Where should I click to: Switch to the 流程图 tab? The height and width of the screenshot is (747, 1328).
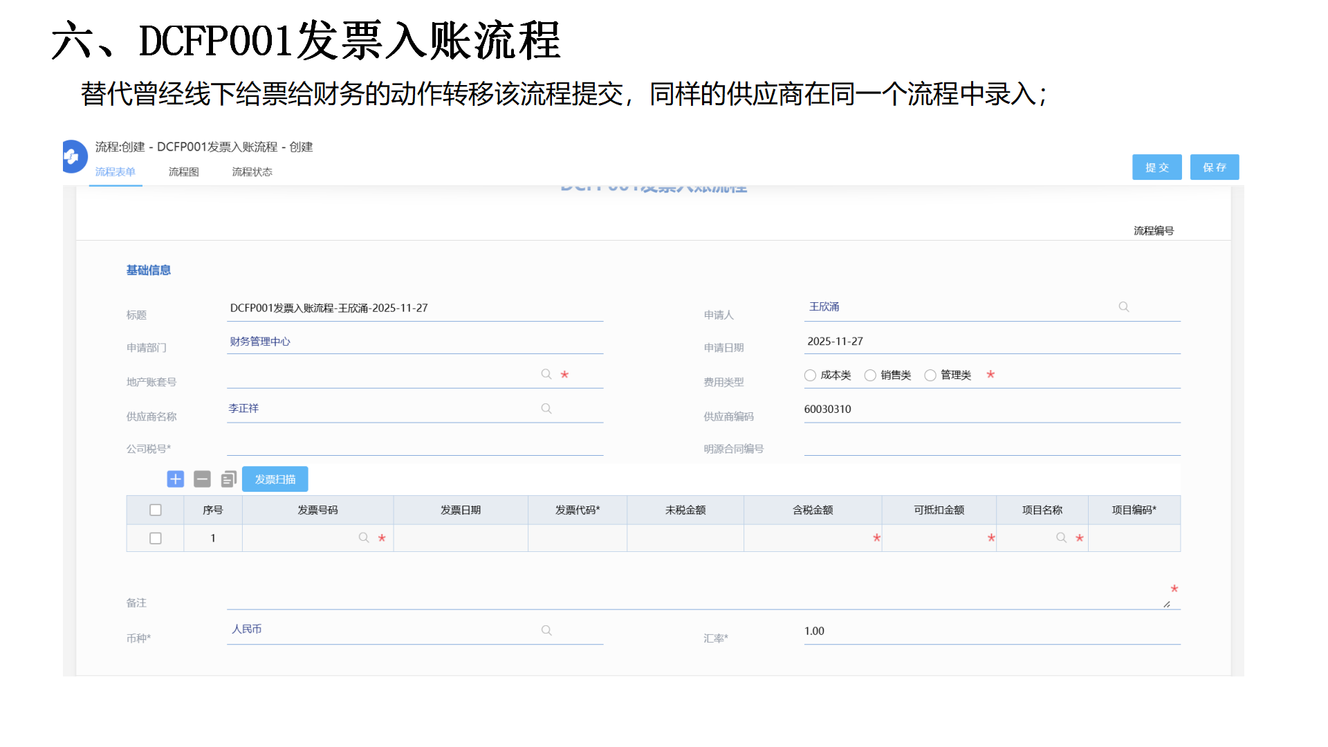point(183,172)
